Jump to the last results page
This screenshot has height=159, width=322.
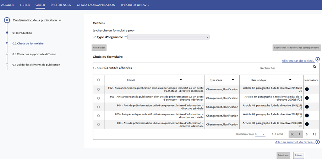314,134
